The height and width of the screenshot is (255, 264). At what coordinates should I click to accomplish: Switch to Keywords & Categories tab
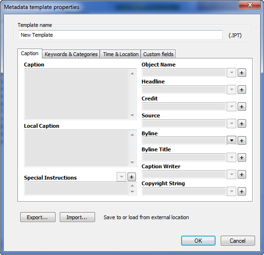click(x=71, y=54)
